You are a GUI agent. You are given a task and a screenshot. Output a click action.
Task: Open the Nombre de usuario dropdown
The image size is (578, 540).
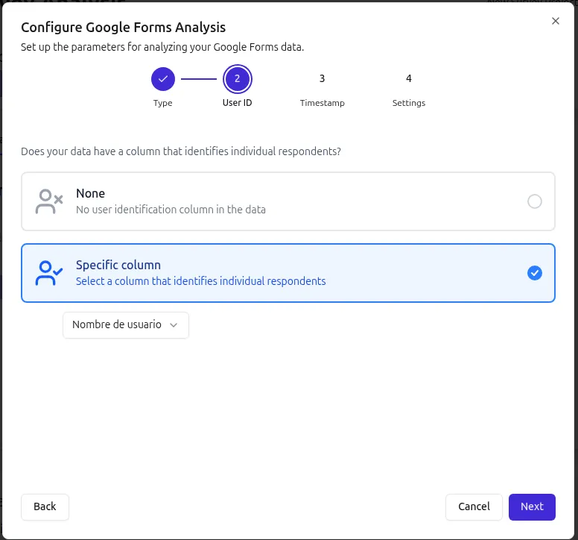tap(125, 325)
